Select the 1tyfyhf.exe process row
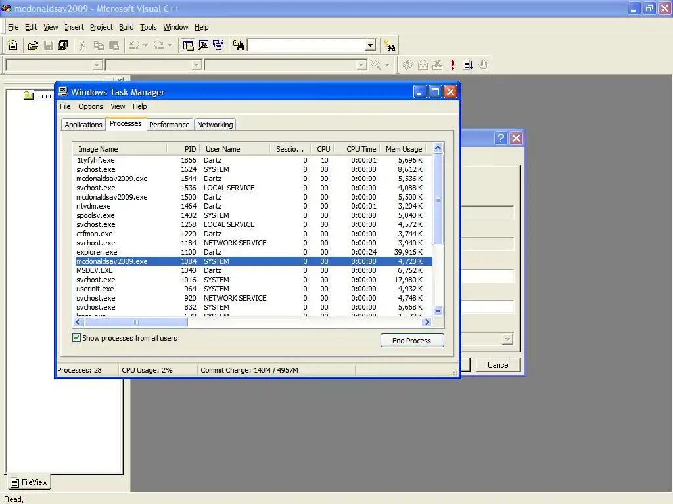 253,160
